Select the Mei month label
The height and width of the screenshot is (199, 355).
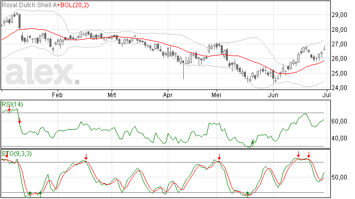click(217, 95)
